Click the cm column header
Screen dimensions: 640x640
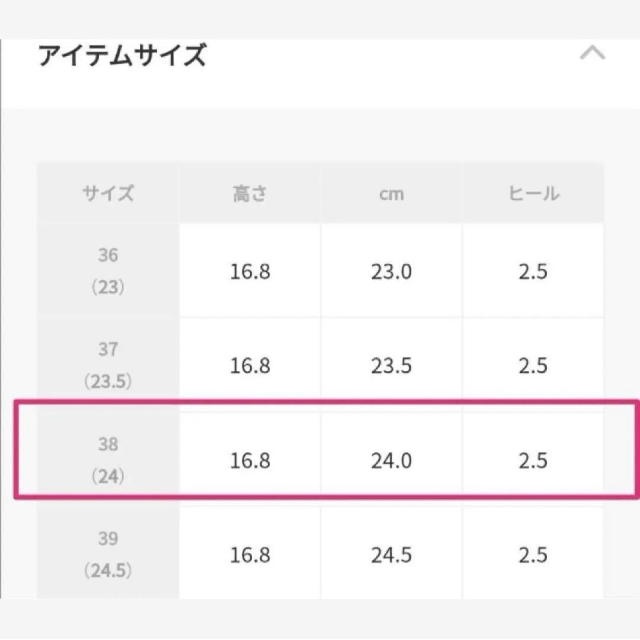[391, 194]
